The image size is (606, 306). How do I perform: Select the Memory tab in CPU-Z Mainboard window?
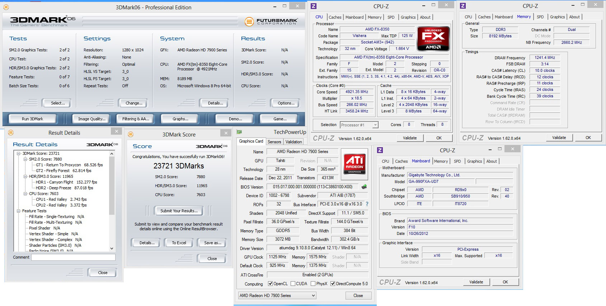(x=441, y=161)
